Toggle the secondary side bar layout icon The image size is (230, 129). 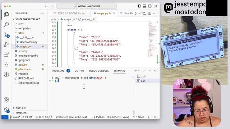(150, 6)
